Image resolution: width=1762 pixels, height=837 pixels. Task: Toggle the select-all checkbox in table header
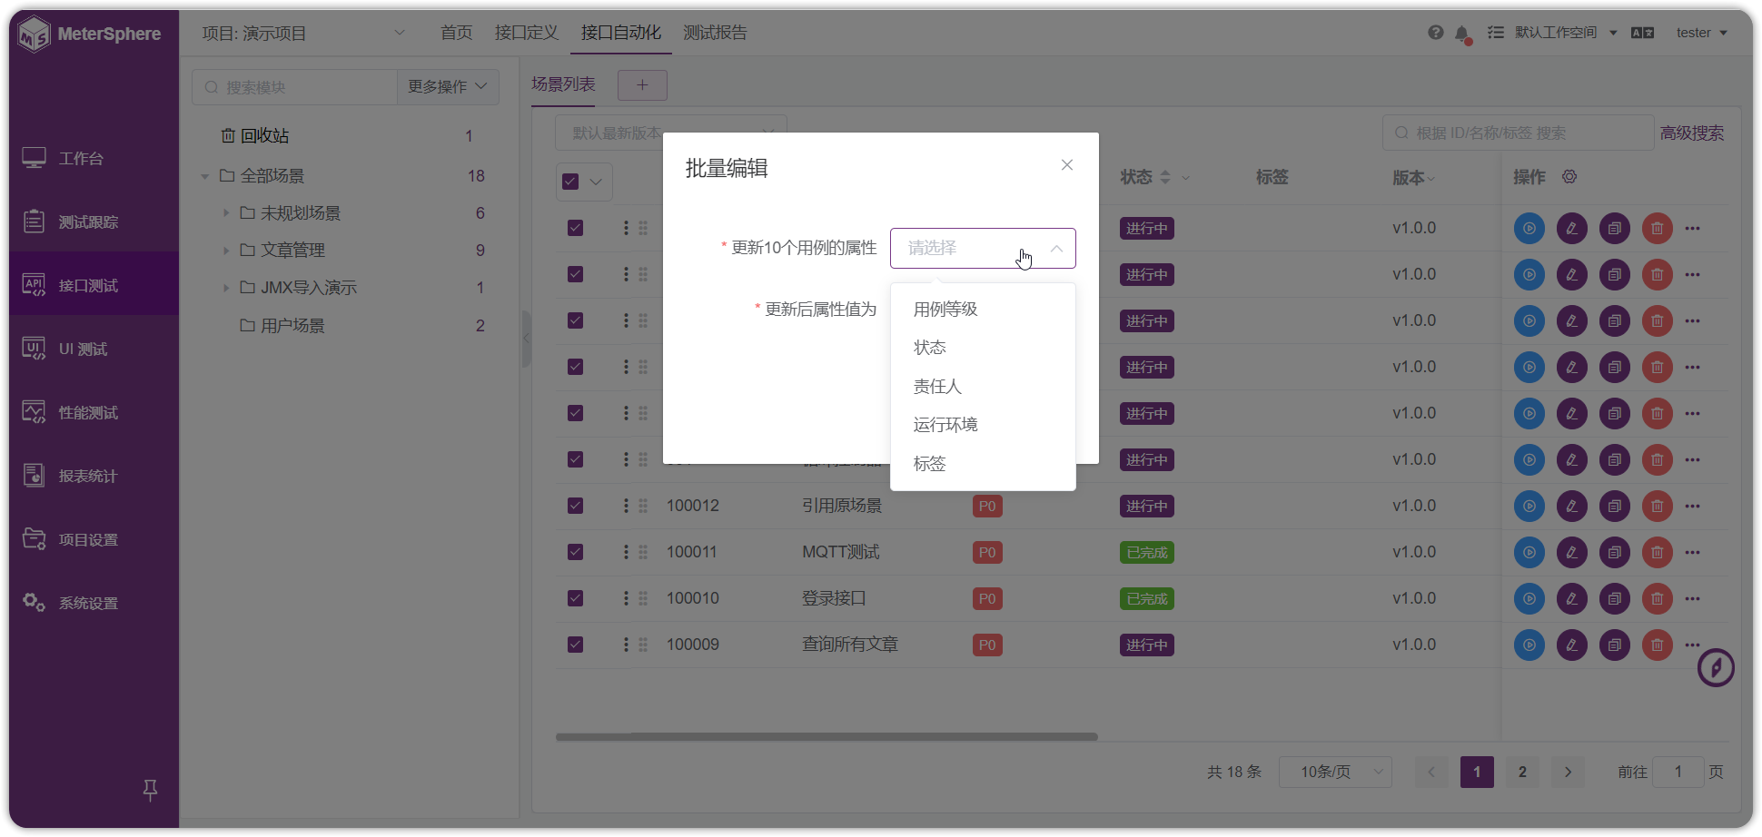[x=570, y=182]
